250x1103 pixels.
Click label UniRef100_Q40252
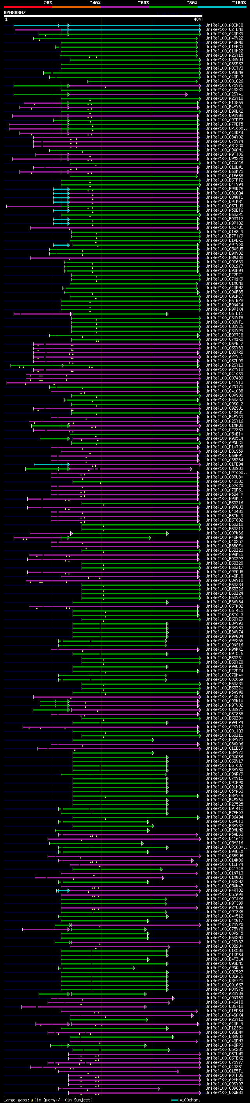point(224,542)
